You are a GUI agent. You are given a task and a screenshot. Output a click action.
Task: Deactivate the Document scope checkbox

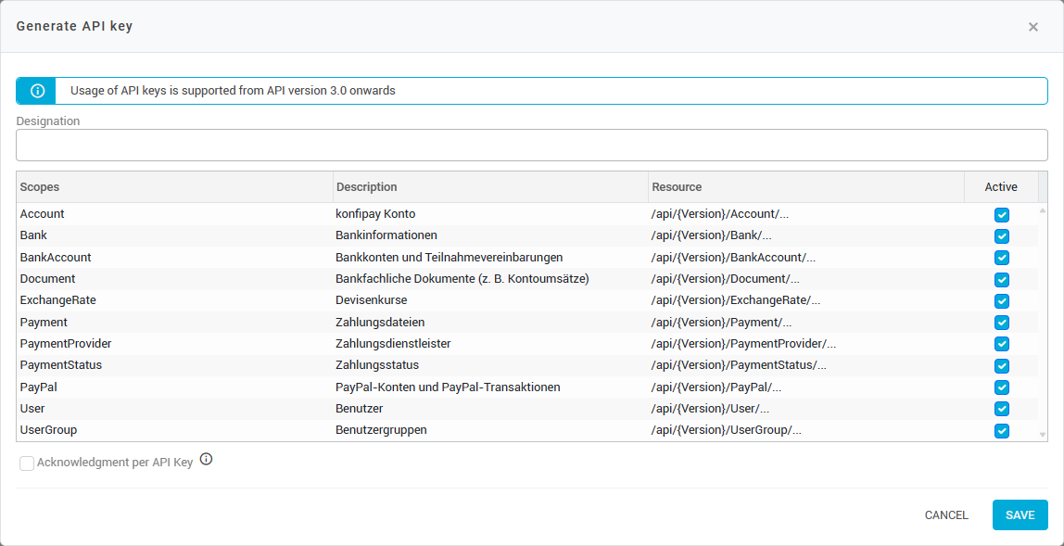coord(1001,279)
